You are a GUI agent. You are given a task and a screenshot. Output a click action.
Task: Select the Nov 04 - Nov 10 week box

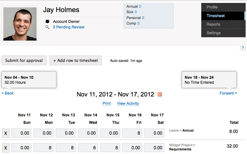click(x=29, y=80)
